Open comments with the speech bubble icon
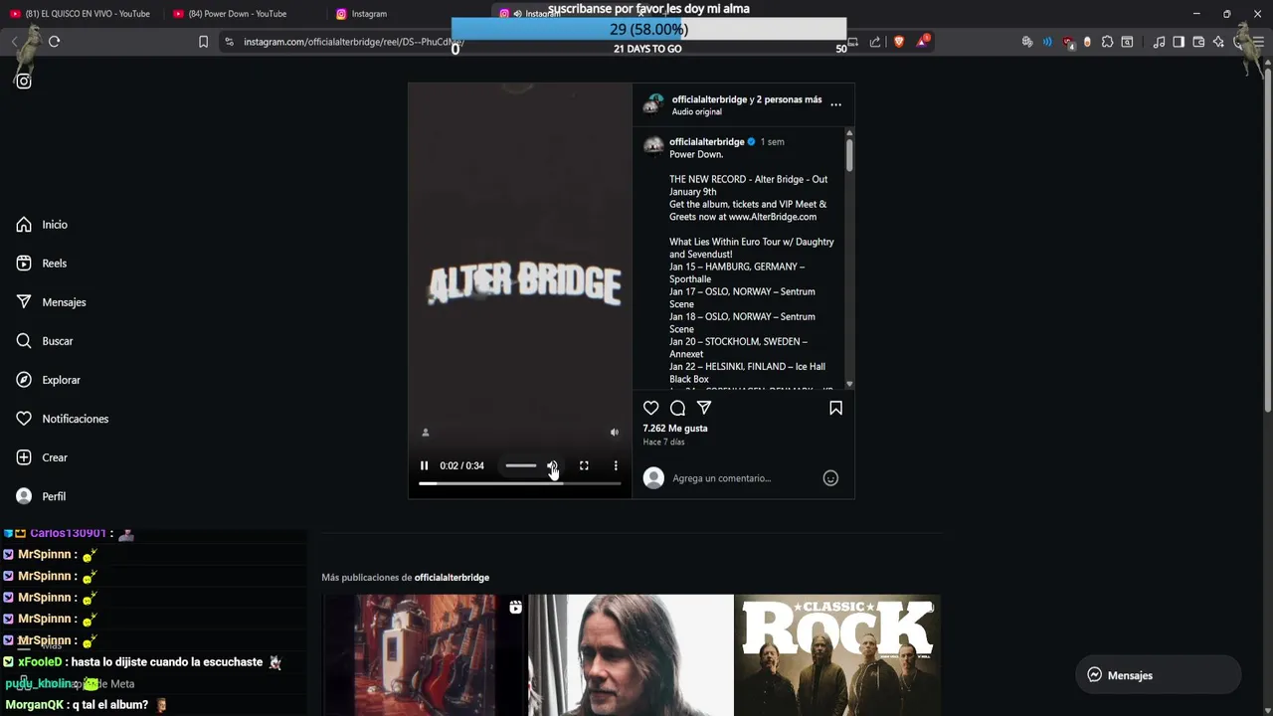The height and width of the screenshot is (716, 1273). [678, 408]
